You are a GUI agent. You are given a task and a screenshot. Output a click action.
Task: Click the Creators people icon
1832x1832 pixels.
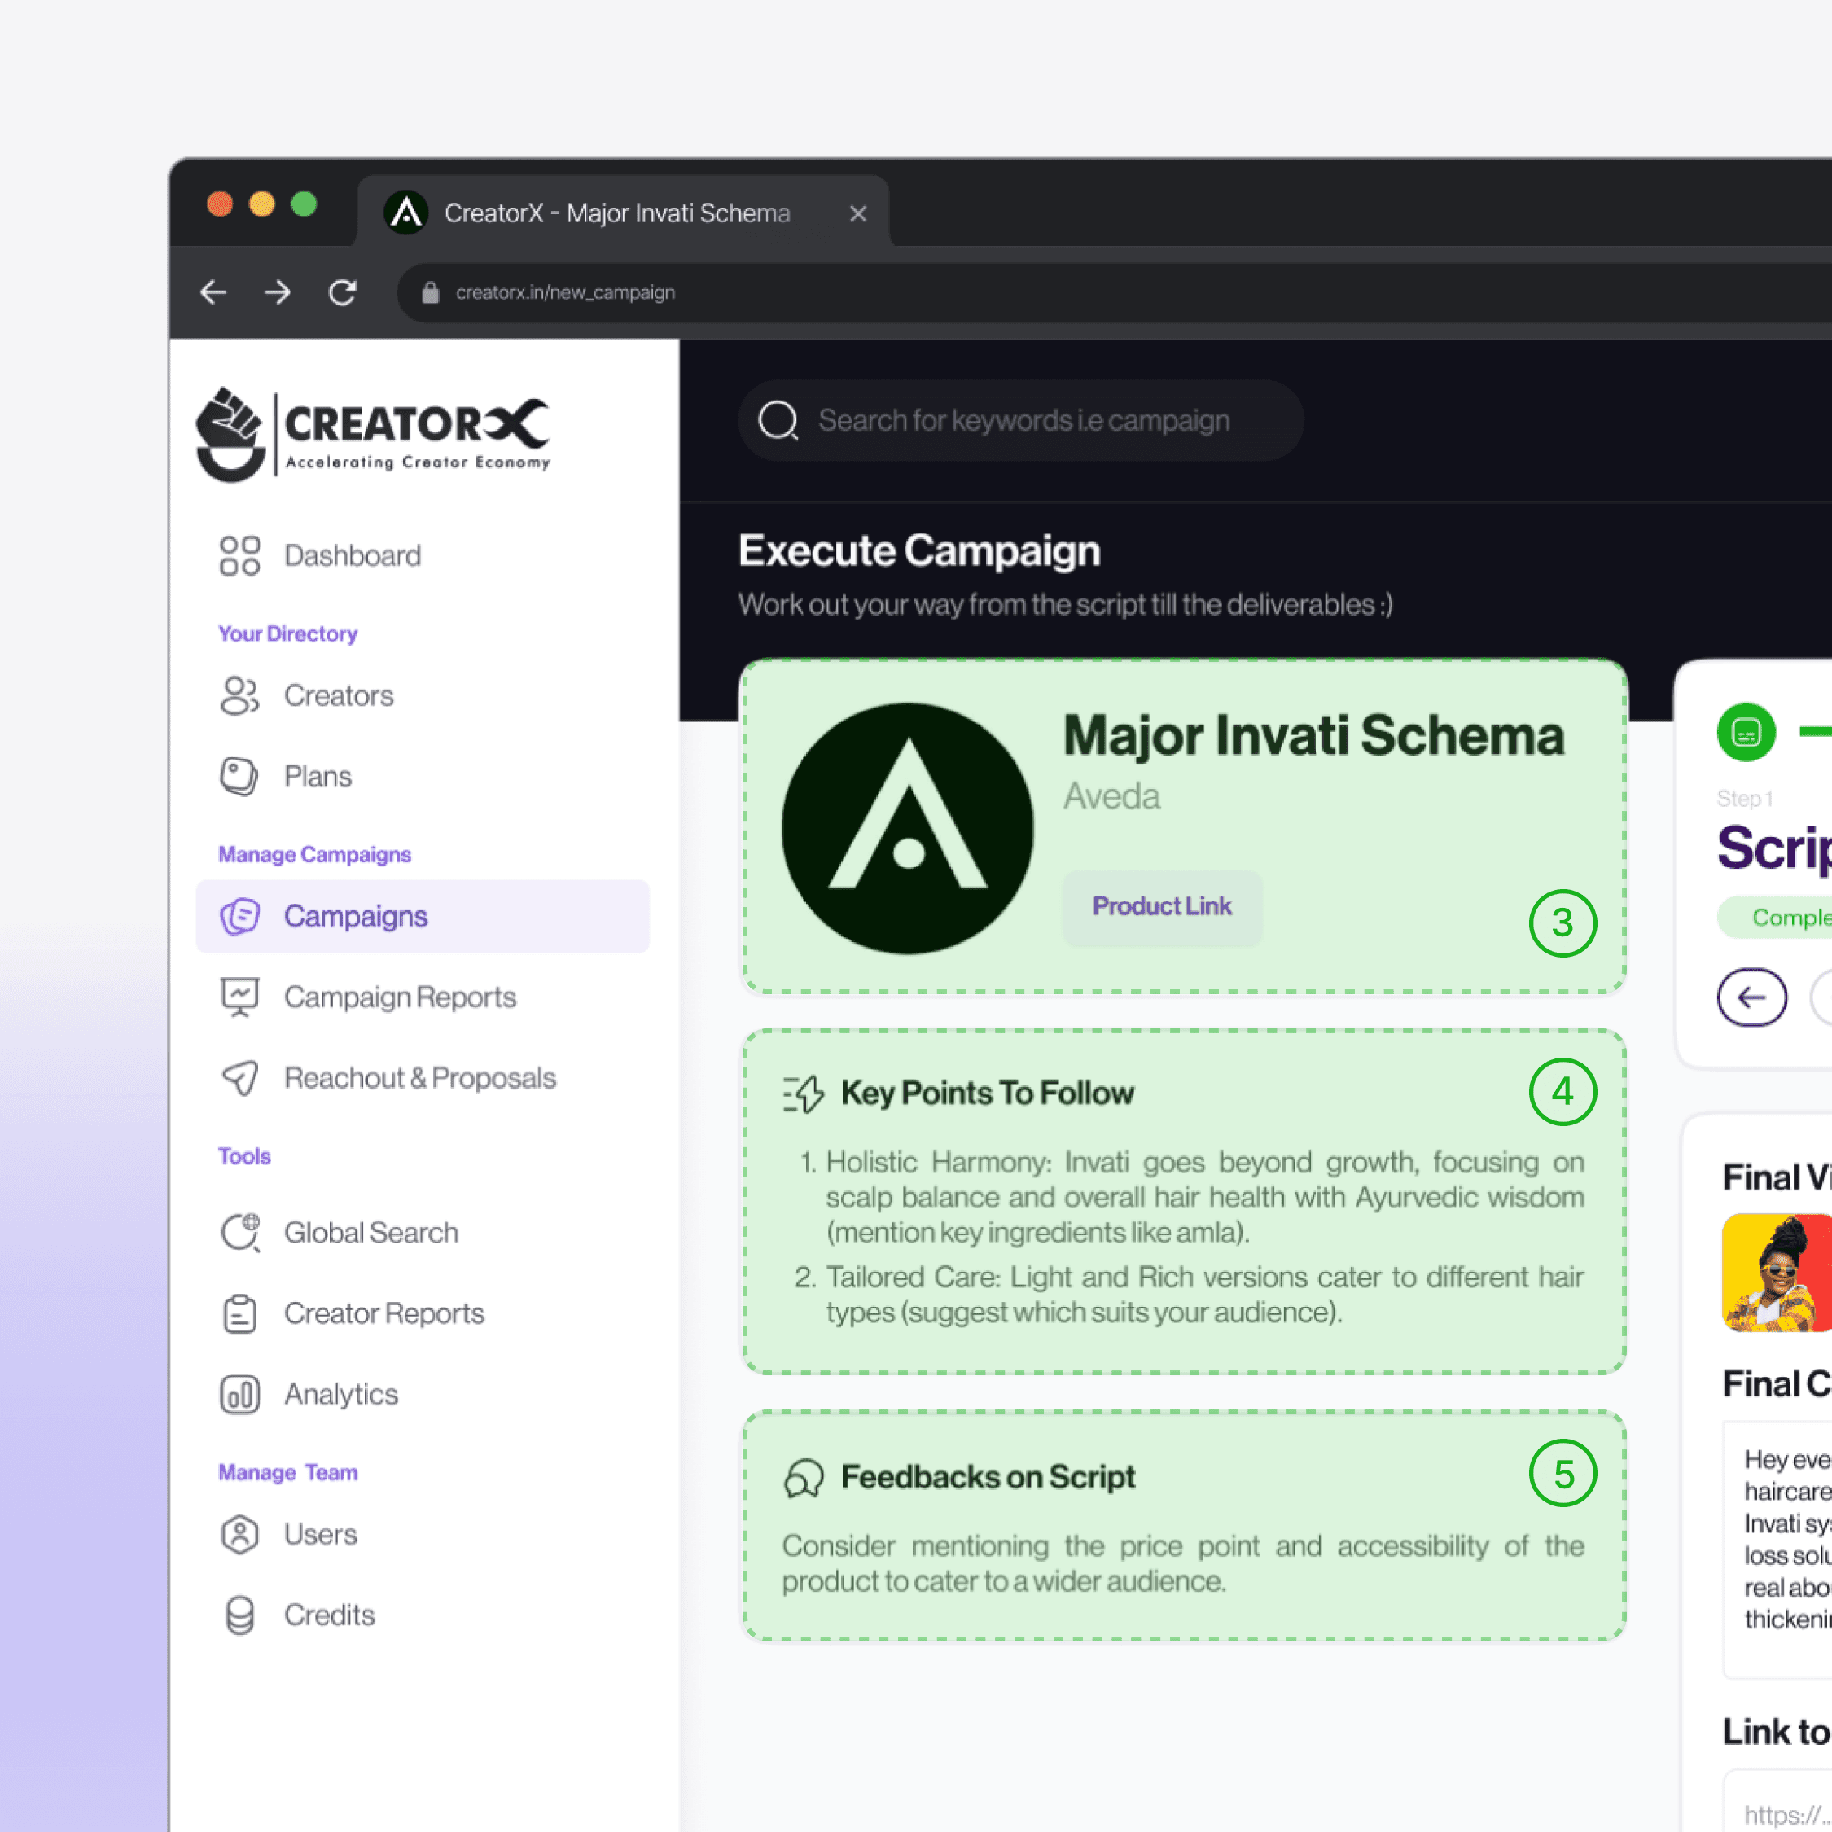(x=239, y=695)
